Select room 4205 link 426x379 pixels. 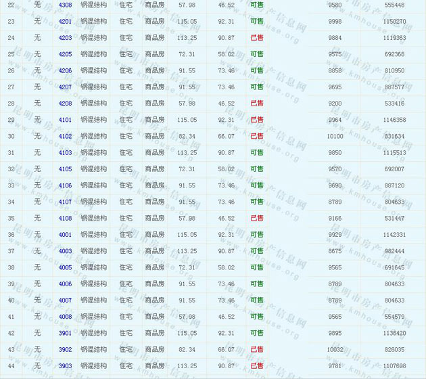[x=65, y=54]
